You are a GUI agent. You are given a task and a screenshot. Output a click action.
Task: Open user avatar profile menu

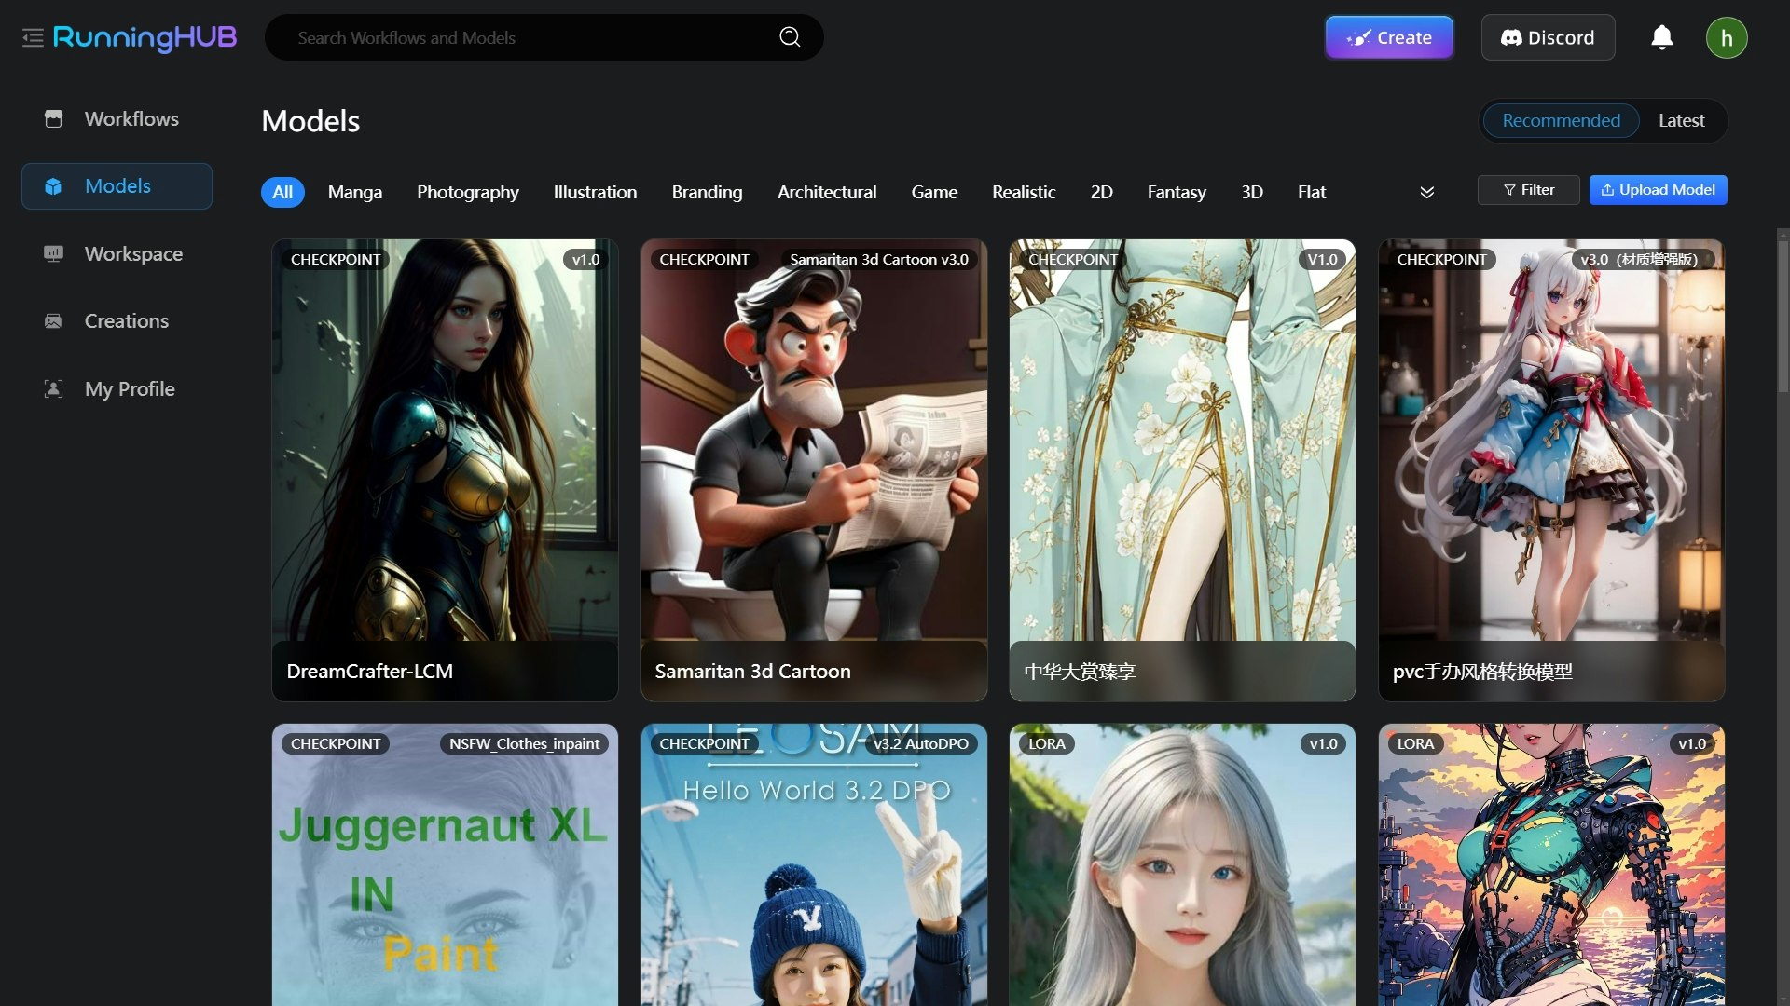pos(1726,38)
